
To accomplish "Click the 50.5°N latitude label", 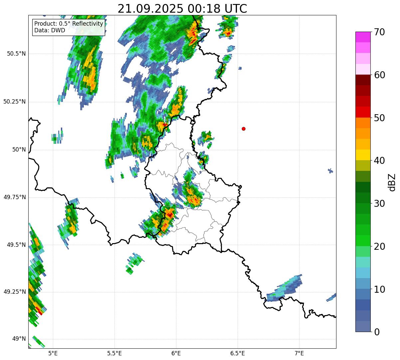I will tap(16, 54).
